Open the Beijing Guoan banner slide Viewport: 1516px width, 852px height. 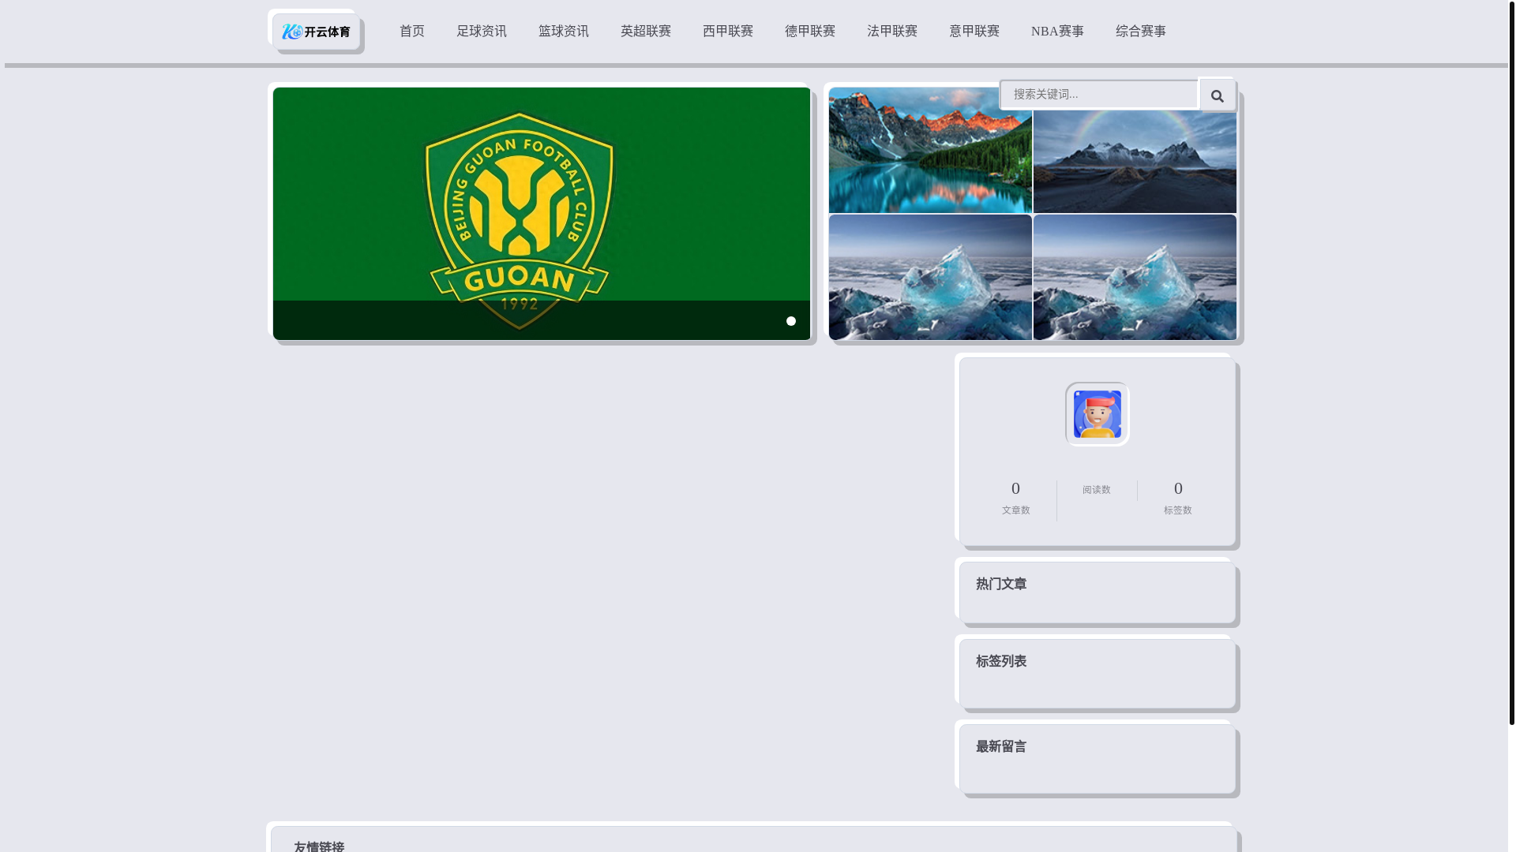[542, 214]
